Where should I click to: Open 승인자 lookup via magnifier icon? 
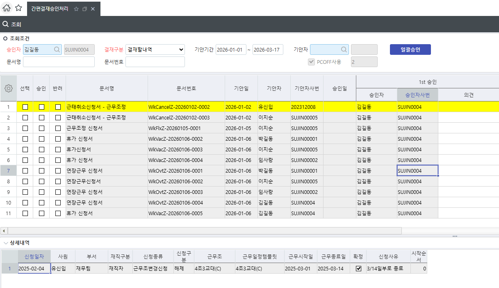[57, 49]
